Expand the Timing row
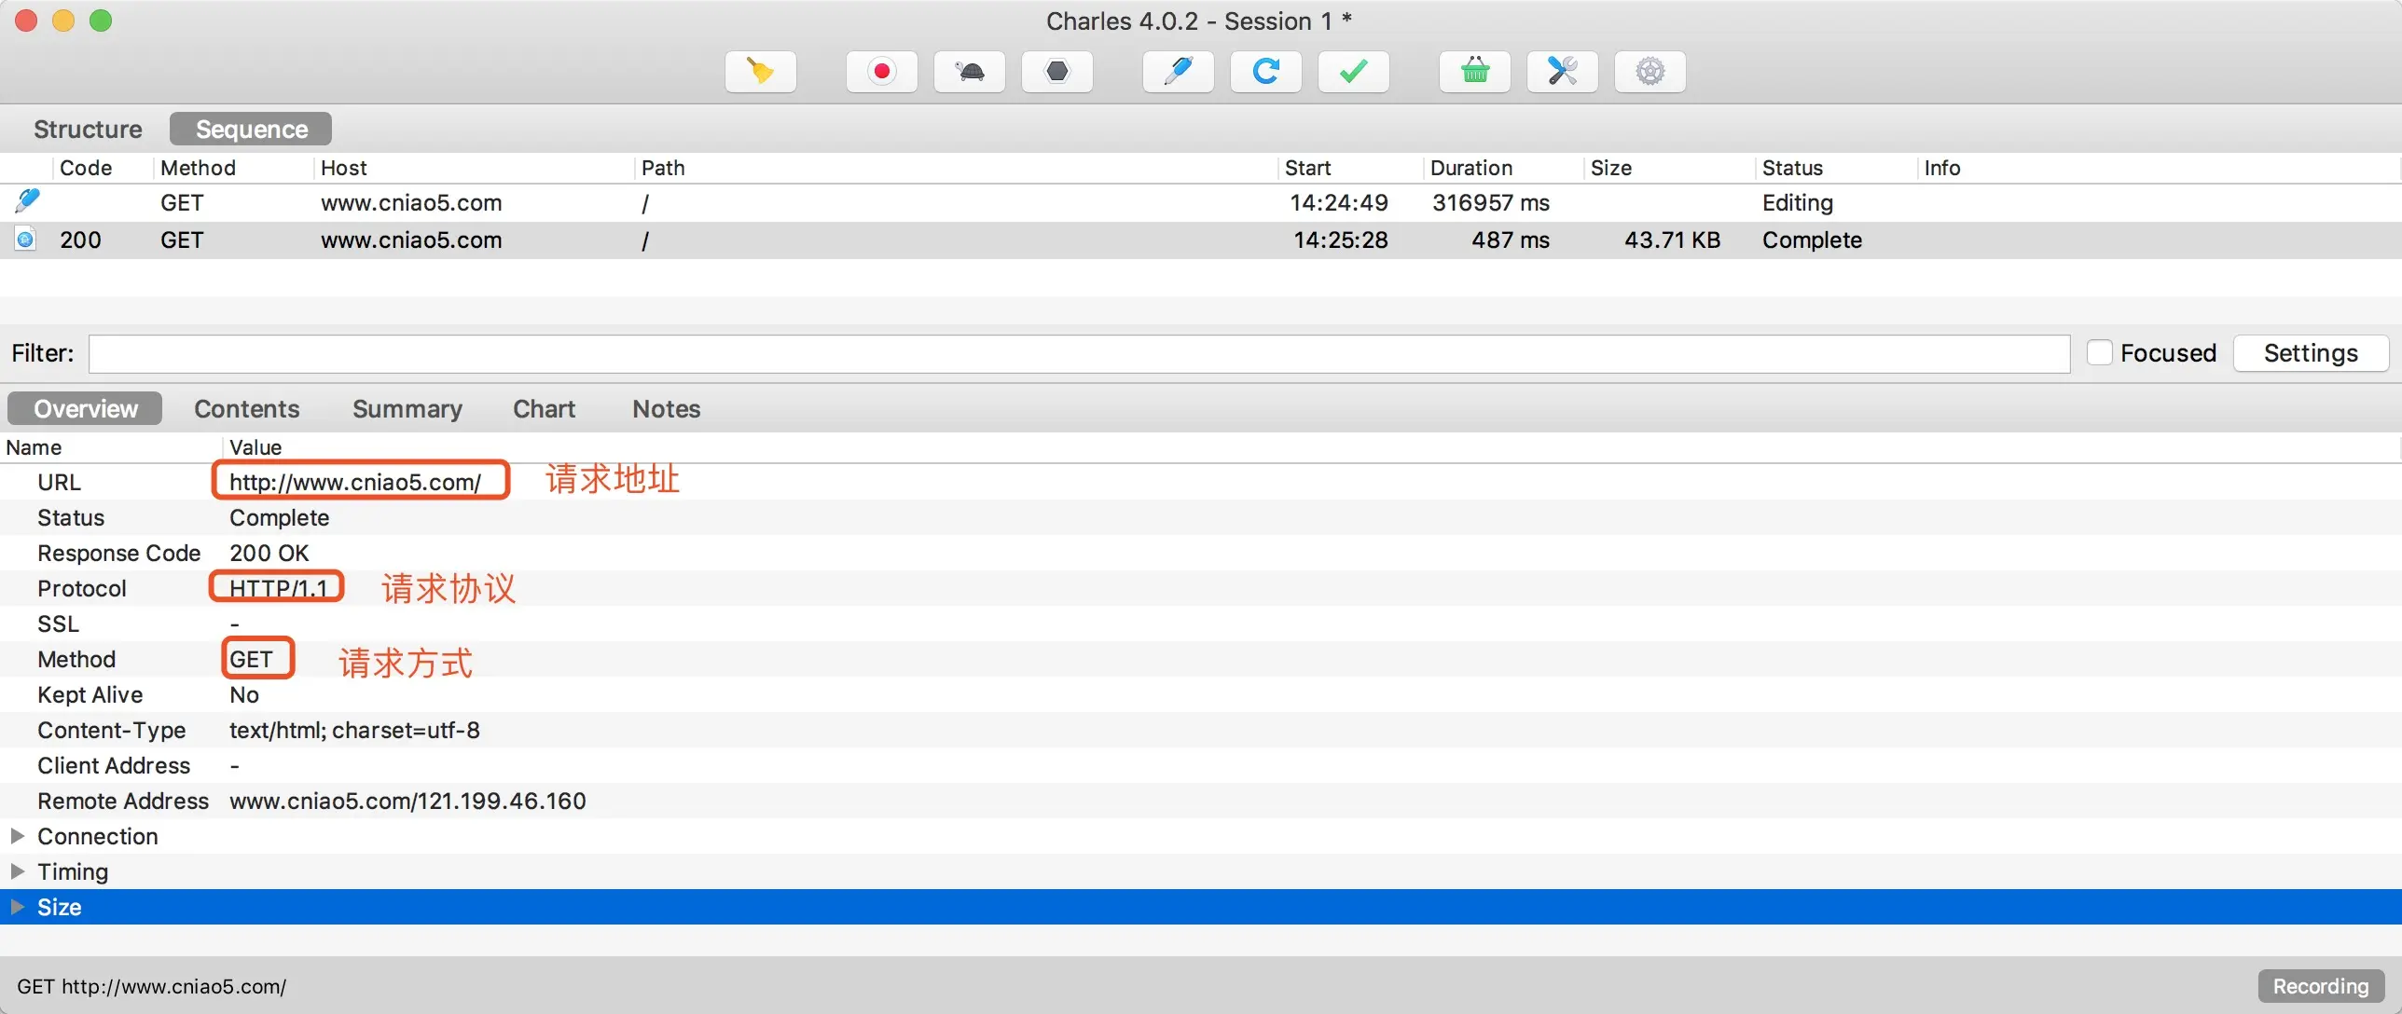 17,871
